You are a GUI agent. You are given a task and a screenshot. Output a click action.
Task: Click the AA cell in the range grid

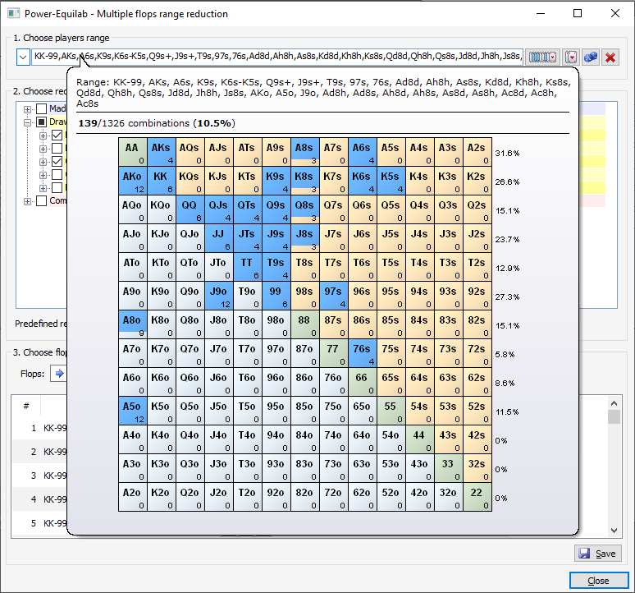(x=133, y=152)
